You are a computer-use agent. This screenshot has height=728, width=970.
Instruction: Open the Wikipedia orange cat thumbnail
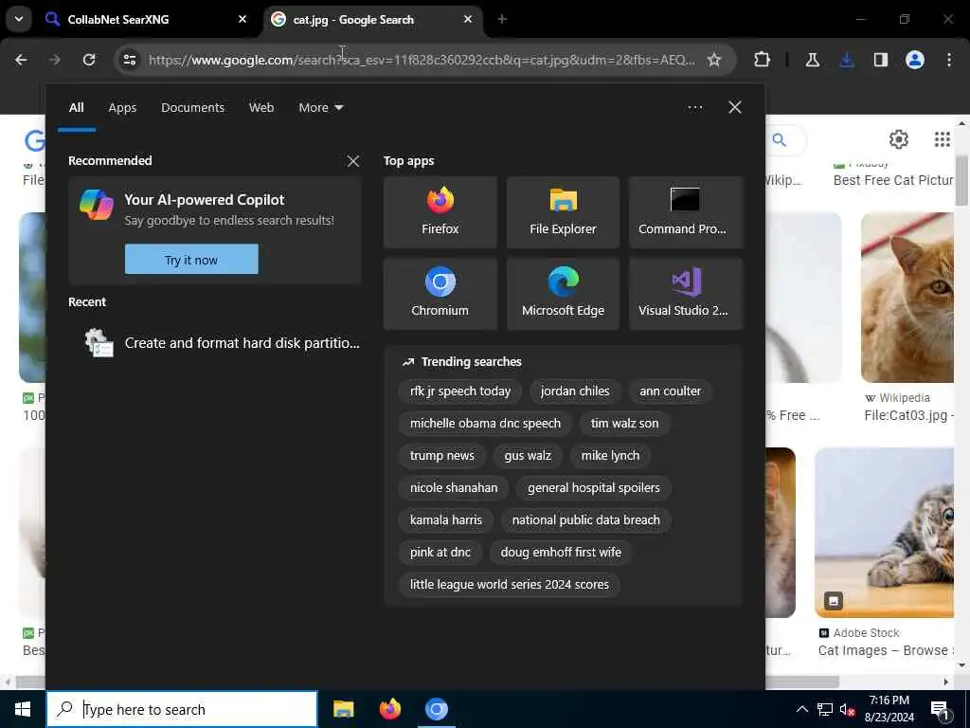(x=907, y=298)
